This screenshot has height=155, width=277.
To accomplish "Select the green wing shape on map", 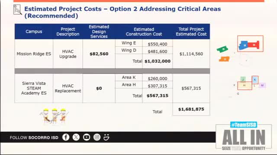I will pyautogui.click(x=222, y=49).
